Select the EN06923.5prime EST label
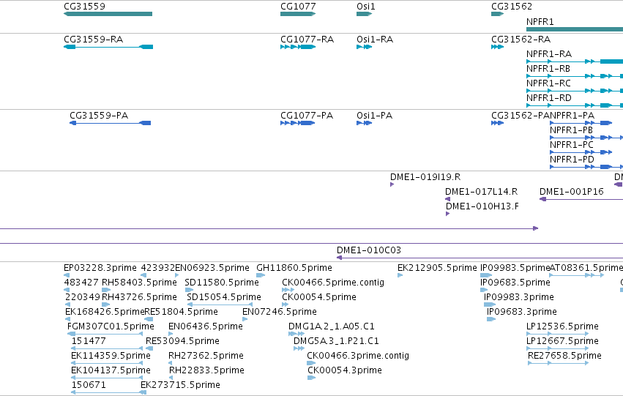The width and height of the screenshot is (623, 396). tap(212, 268)
